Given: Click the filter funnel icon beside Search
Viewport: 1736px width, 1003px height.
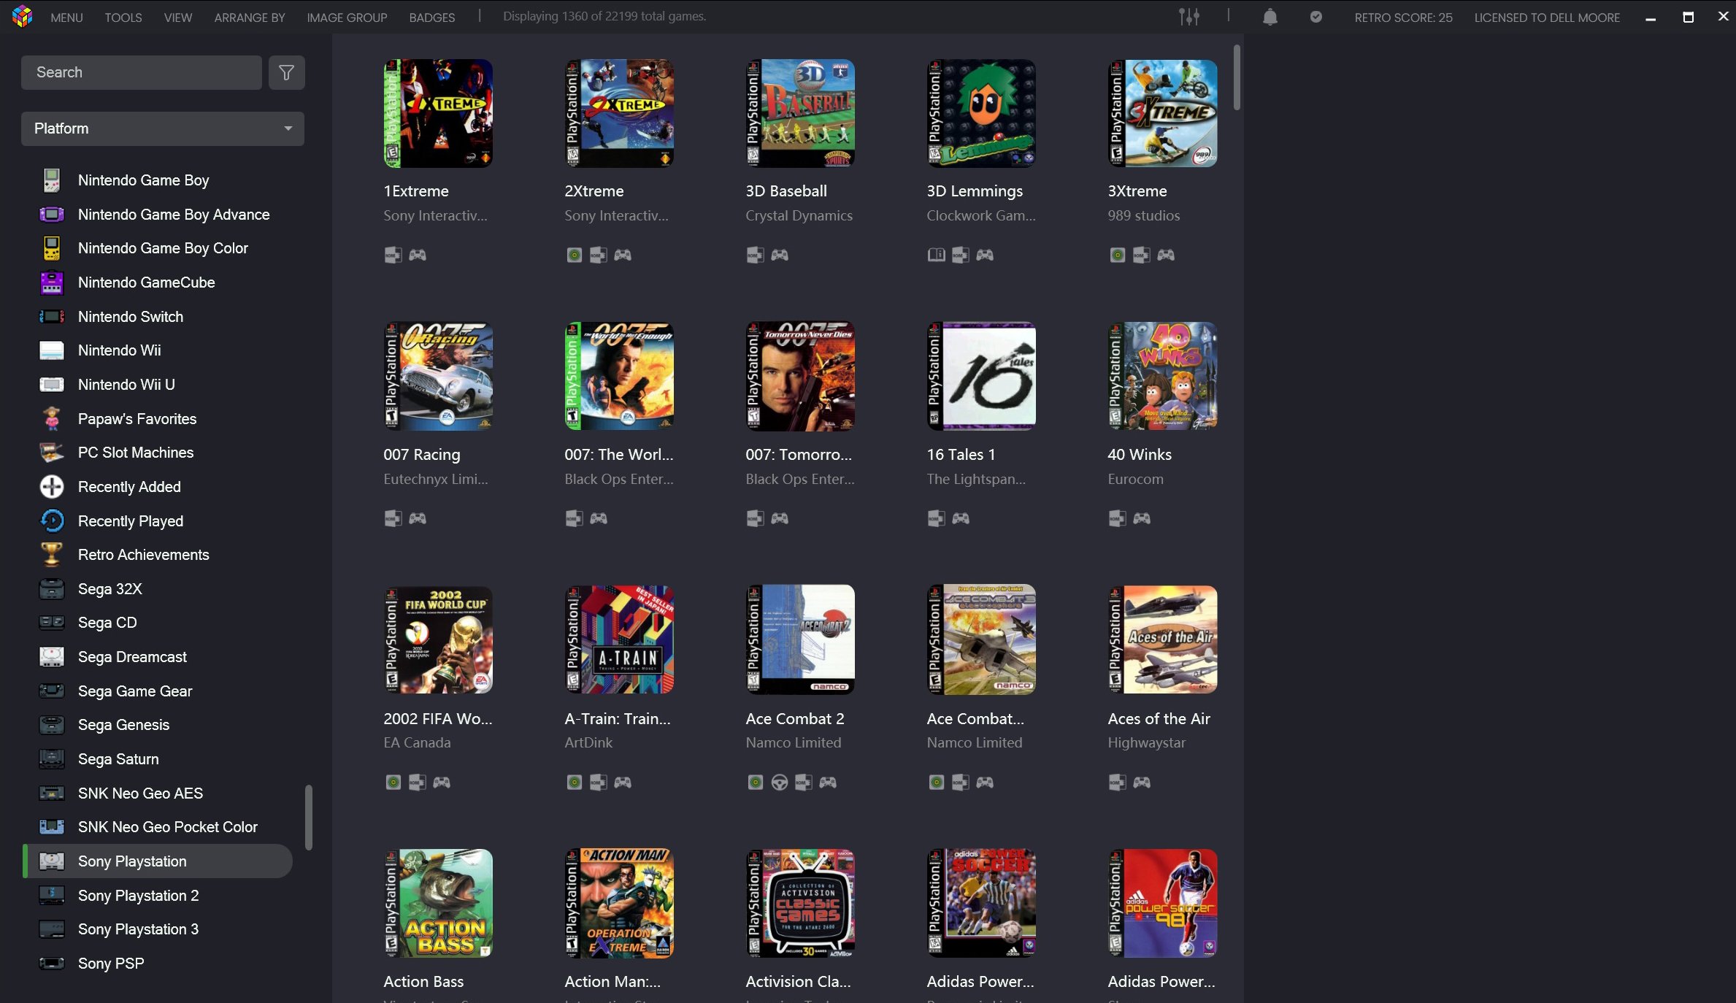Looking at the screenshot, I should 286,72.
